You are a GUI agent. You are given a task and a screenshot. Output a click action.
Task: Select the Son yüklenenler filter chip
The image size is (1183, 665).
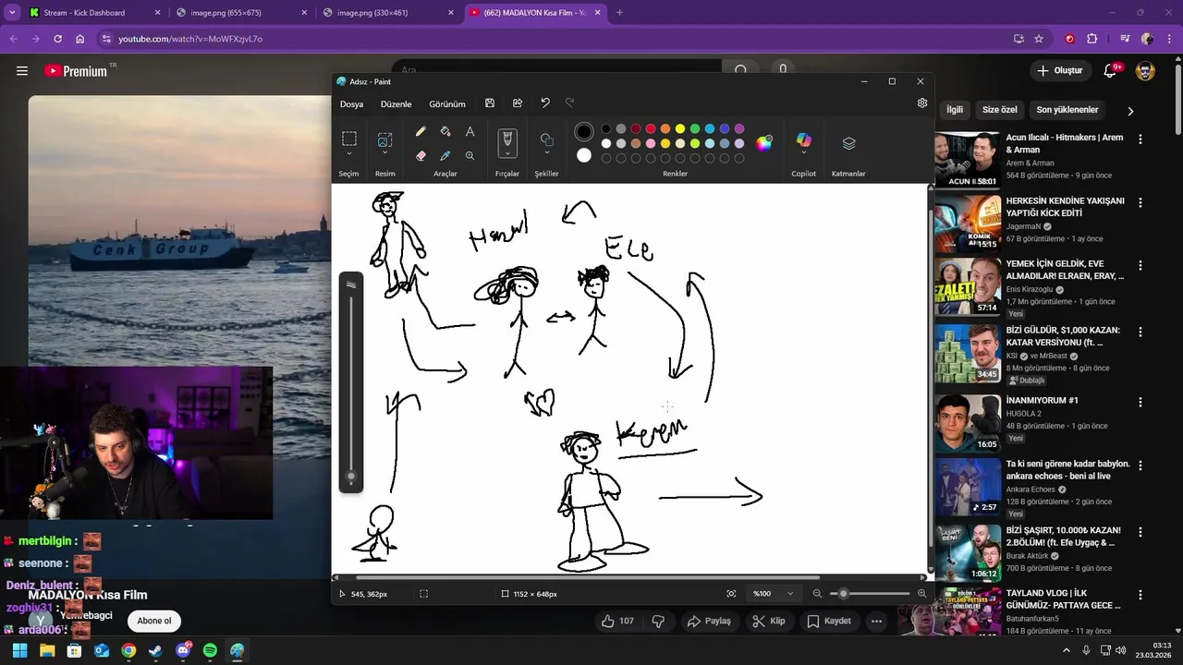pyautogui.click(x=1067, y=110)
